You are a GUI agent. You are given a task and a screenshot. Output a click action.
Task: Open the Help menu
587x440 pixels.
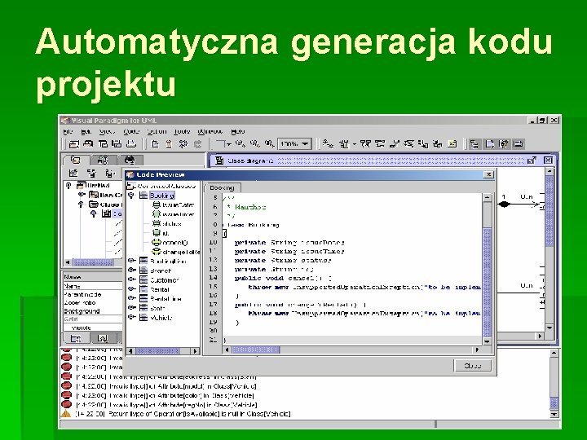(x=237, y=132)
